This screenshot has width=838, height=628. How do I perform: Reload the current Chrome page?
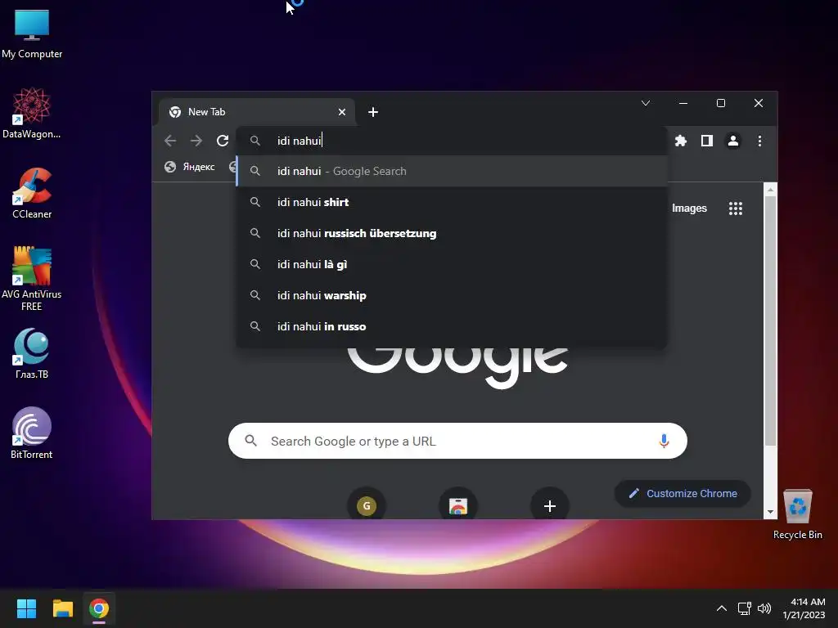pyautogui.click(x=223, y=141)
